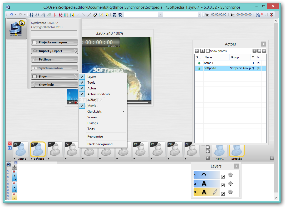Close the Actors panel
286x208 pixels.
coord(264,44)
